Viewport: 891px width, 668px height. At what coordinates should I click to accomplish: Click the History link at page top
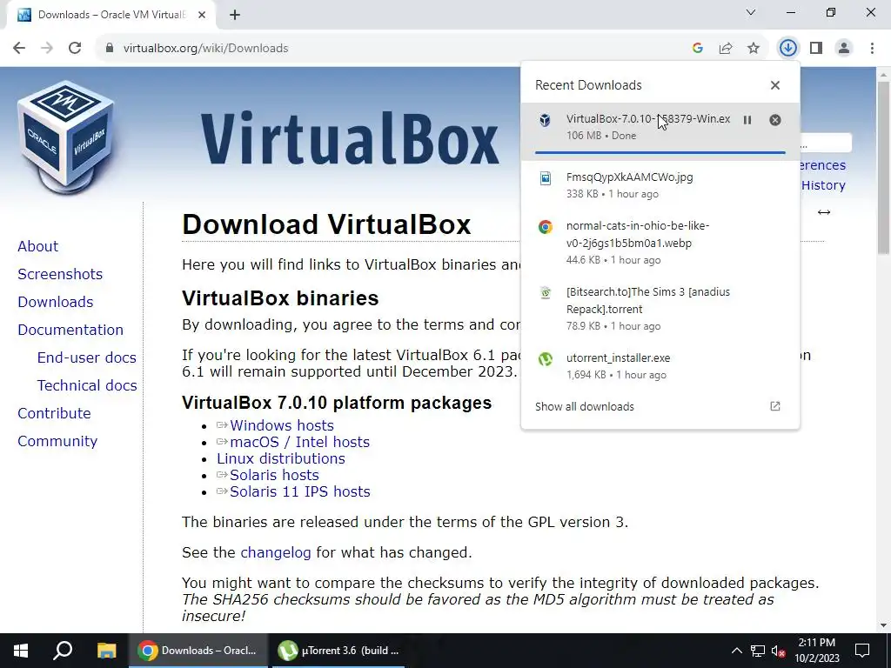(823, 185)
